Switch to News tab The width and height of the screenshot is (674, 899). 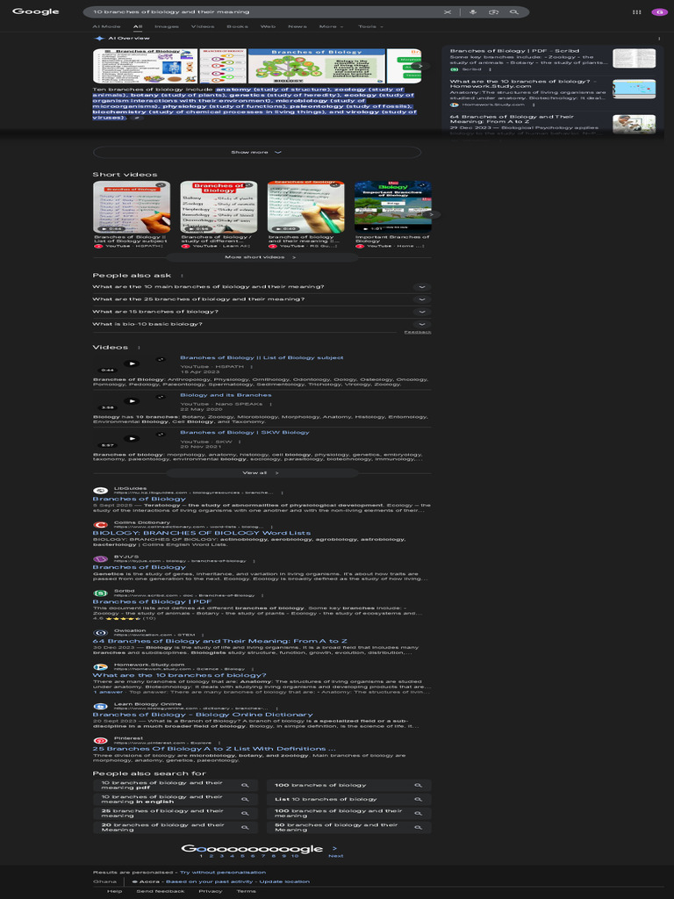(x=298, y=26)
